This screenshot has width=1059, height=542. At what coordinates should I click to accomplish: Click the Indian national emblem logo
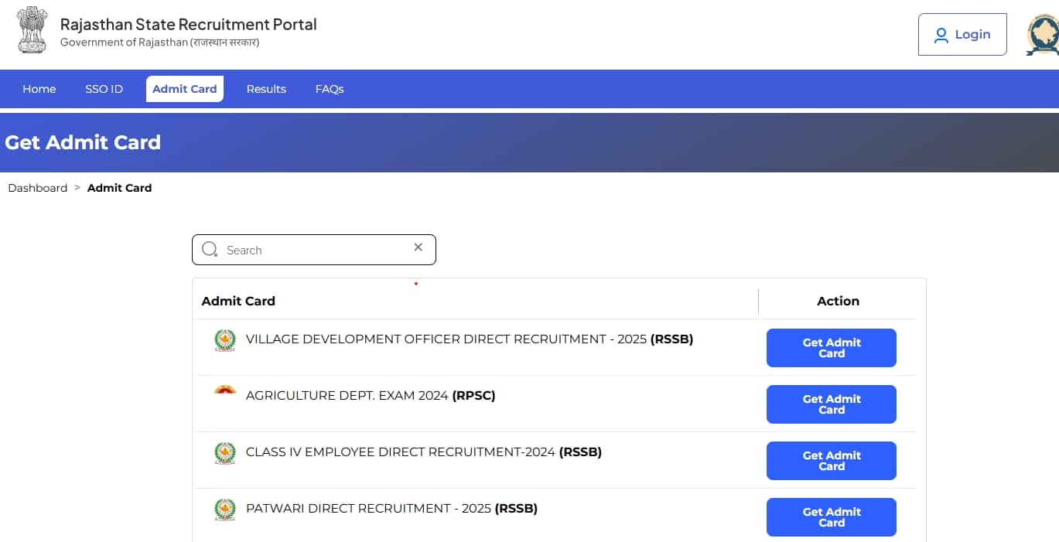click(32, 31)
